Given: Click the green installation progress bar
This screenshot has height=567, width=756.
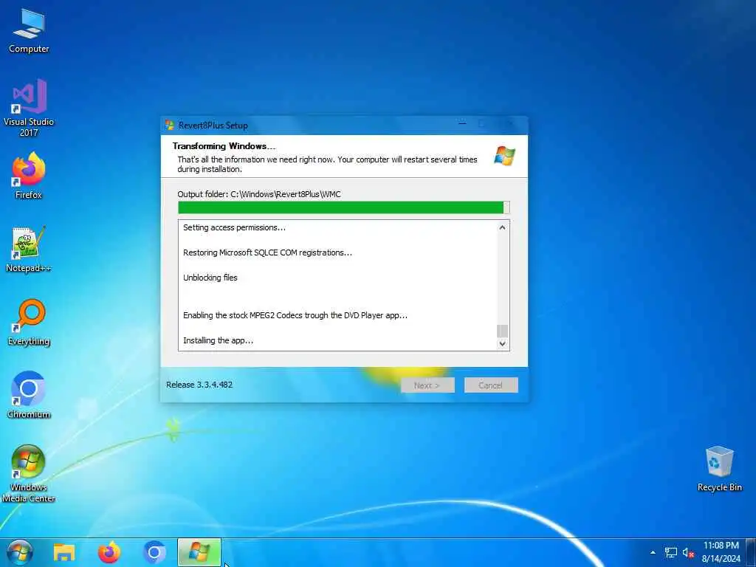Looking at the screenshot, I should coord(344,207).
